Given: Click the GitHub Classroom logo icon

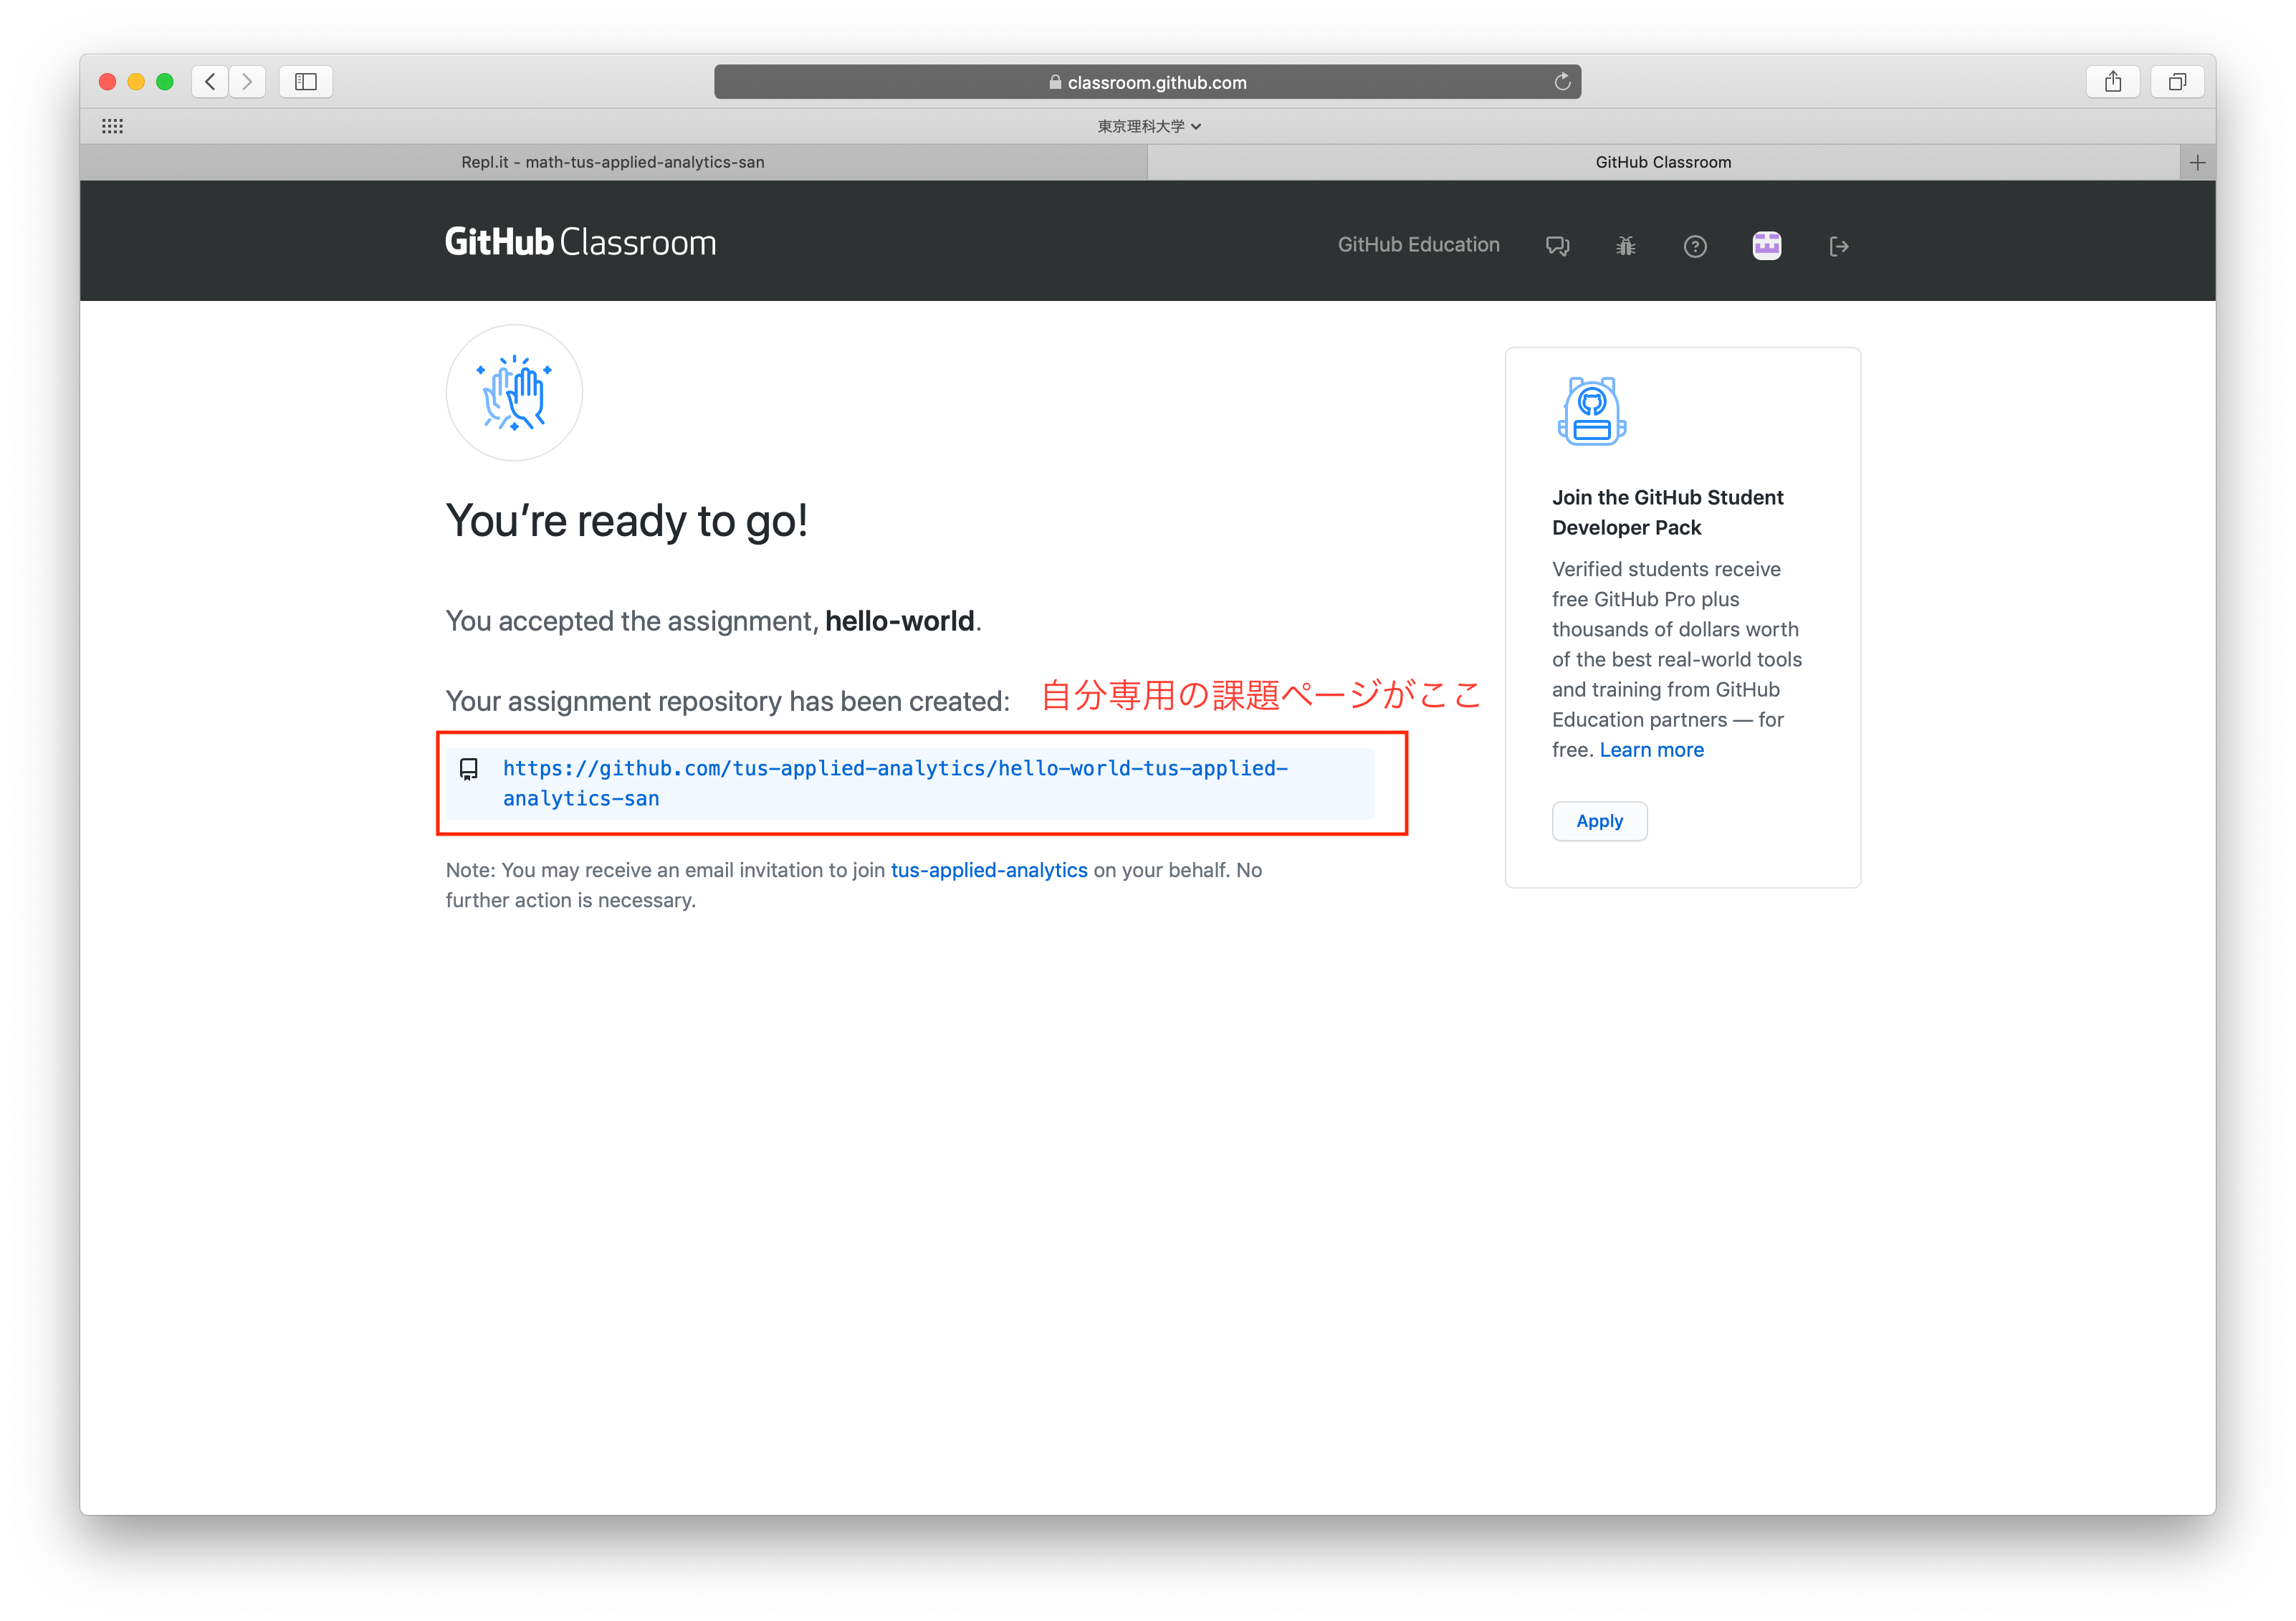Looking at the screenshot, I should click(579, 244).
